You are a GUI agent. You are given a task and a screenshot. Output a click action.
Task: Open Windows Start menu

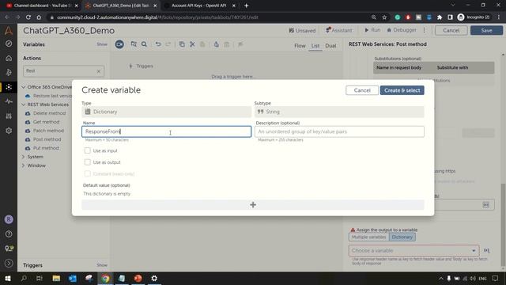click(x=8, y=278)
